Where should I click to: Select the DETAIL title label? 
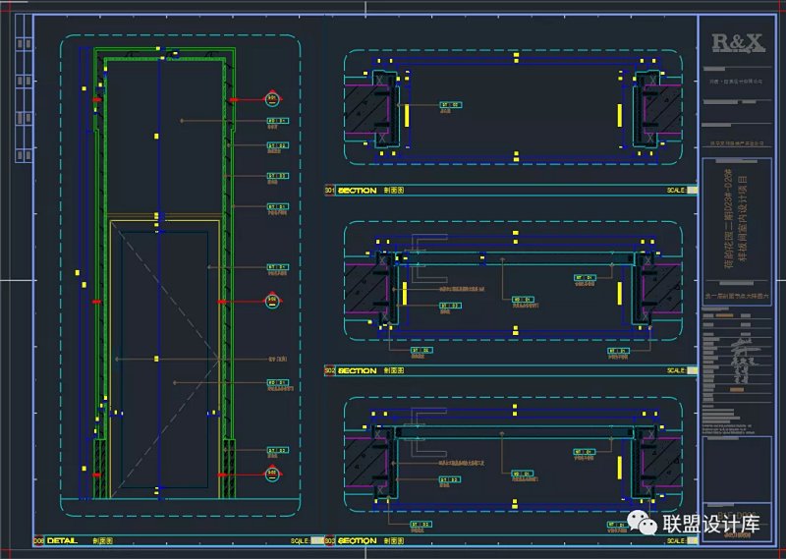(62, 540)
